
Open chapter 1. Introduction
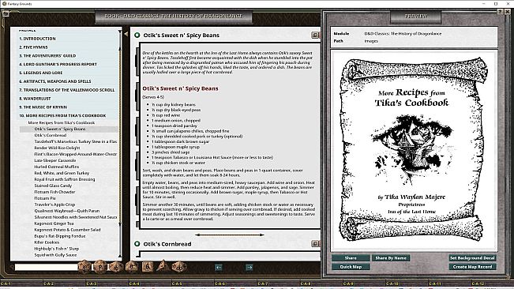(37, 39)
